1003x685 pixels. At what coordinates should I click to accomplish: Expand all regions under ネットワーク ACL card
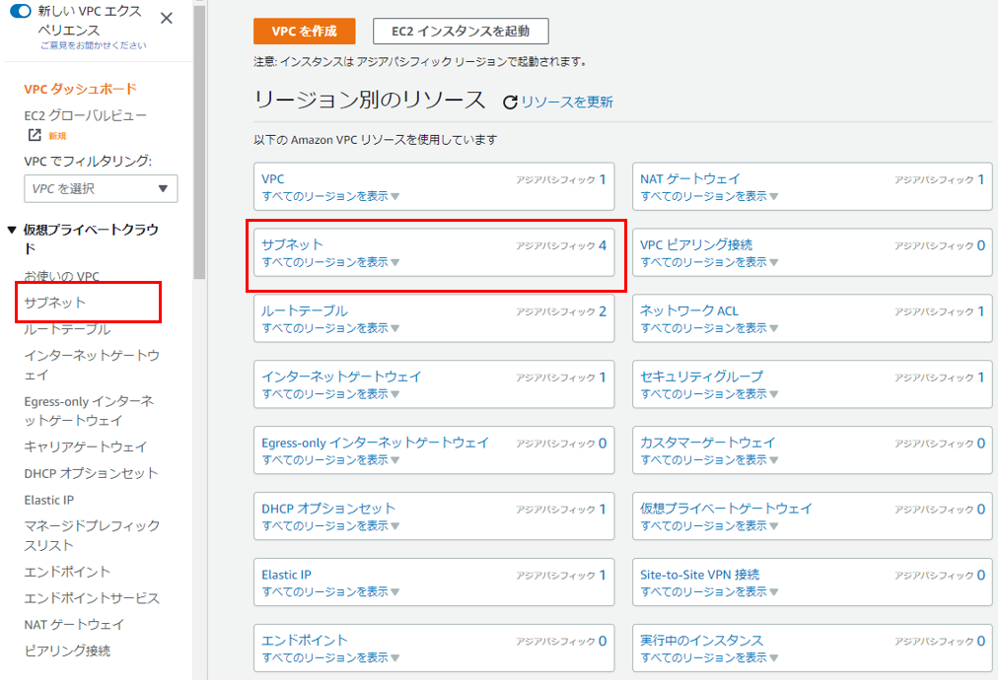[x=709, y=328]
